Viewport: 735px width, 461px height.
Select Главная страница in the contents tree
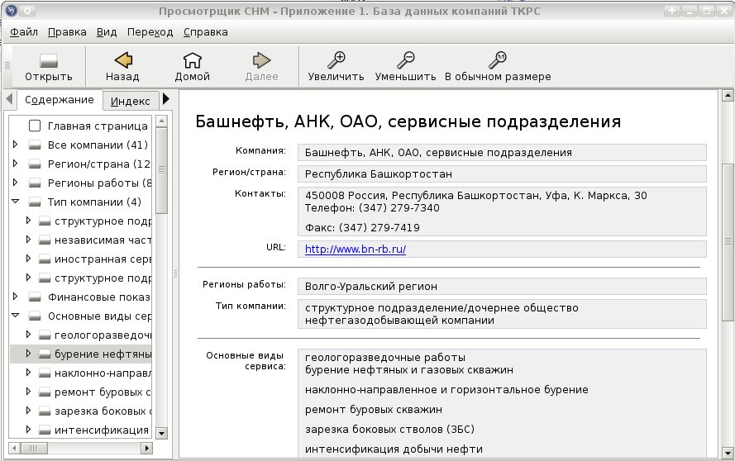point(98,126)
